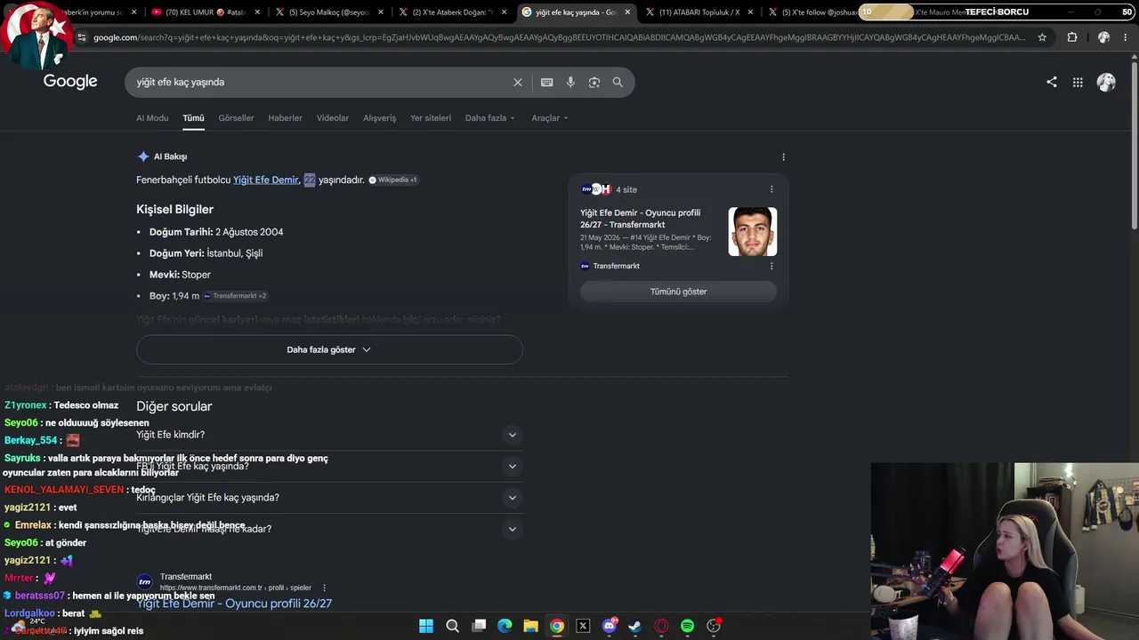1139x640 pixels.
Task: Open Transfermarkt source options in site card
Action: tap(771, 266)
